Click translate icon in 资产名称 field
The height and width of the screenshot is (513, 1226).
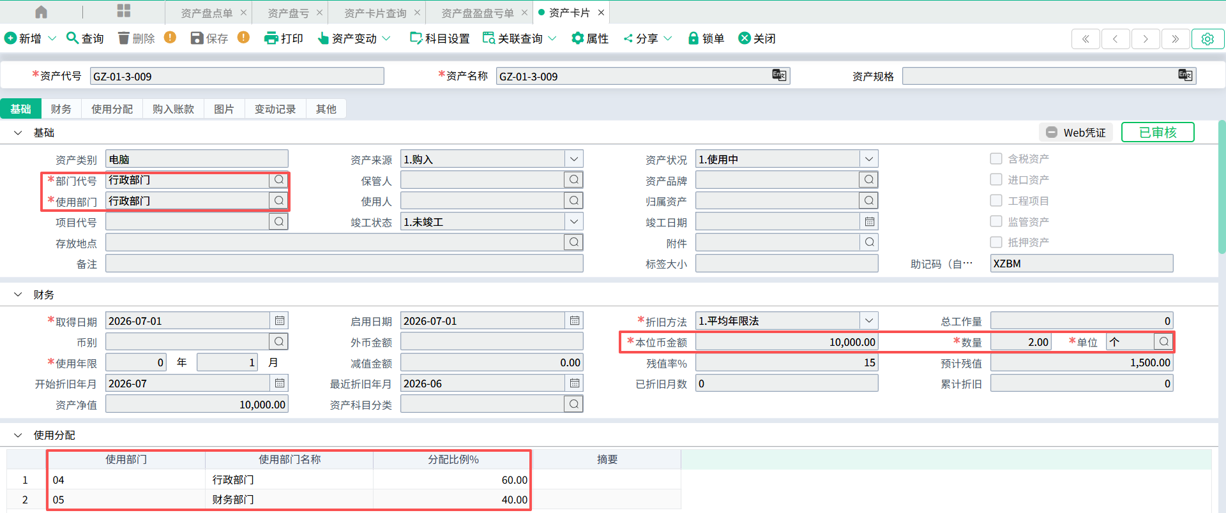pos(779,75)
